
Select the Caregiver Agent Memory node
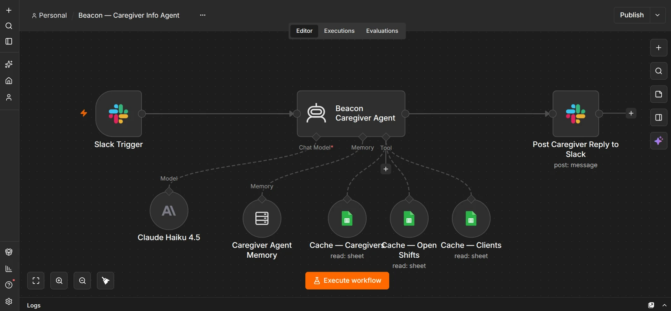click(x=262, y=218)
